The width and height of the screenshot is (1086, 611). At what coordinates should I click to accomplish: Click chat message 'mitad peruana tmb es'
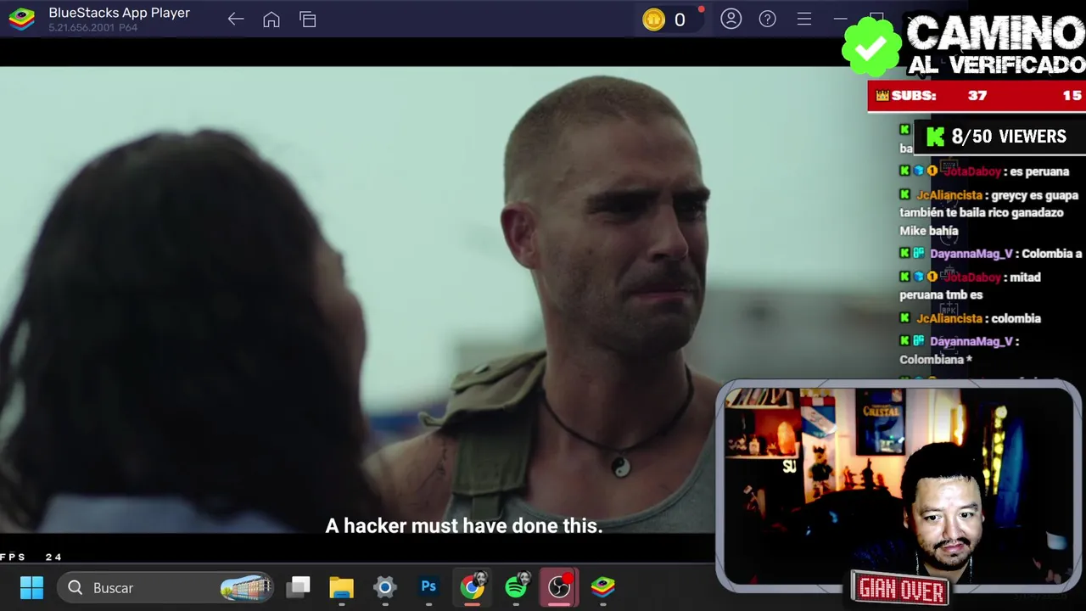(970, 286)
